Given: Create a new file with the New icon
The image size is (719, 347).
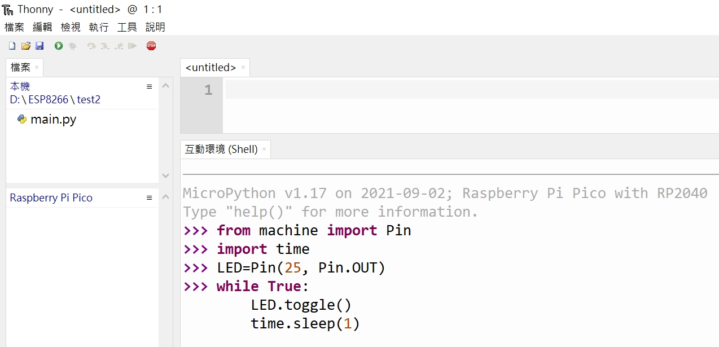Looking at the screenshot, I should click(x=12, y=46).
